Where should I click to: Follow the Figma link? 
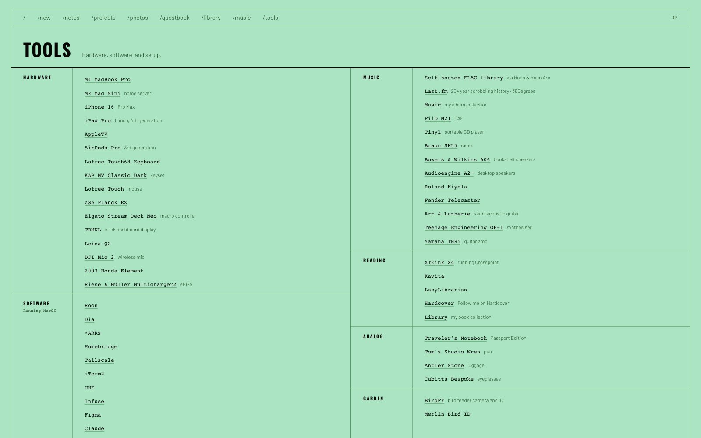point(92,415)
